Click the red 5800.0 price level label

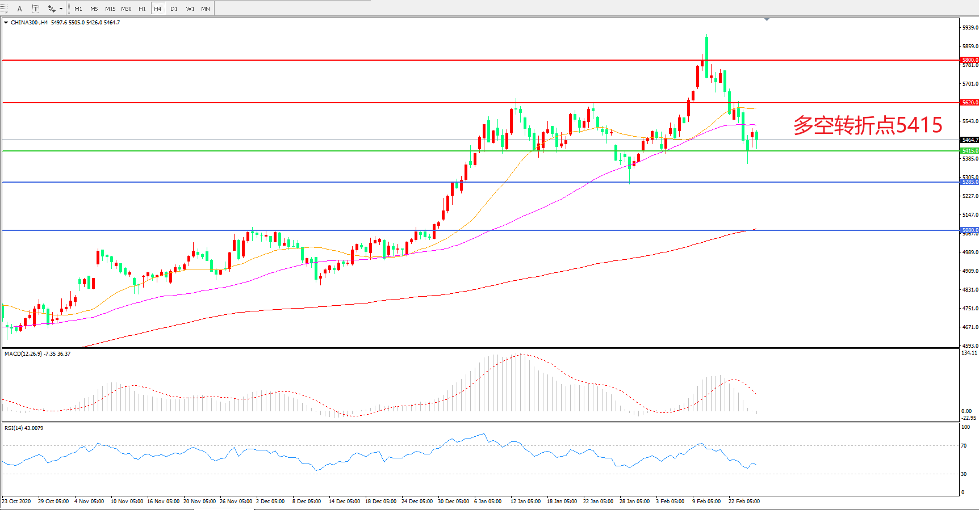[x=969, y=60]
